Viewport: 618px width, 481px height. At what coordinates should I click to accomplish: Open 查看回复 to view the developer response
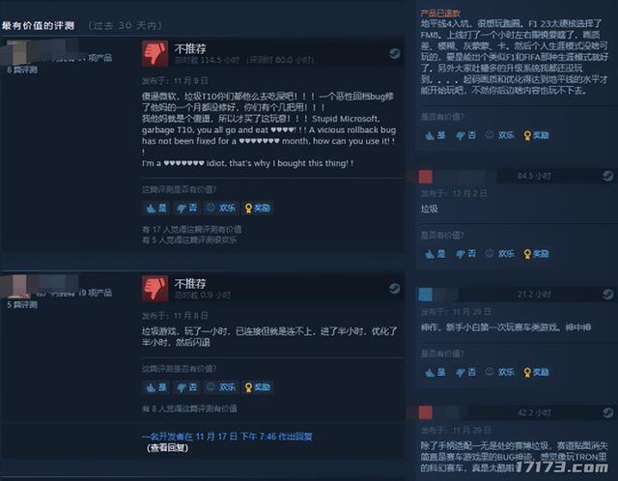coord(167,448)
